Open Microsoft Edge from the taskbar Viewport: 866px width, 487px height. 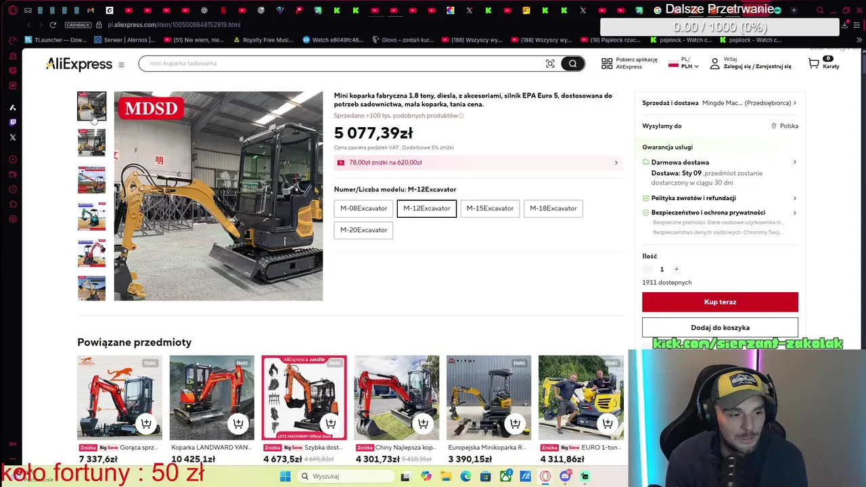pyautogui.click(x=465, y=476)
